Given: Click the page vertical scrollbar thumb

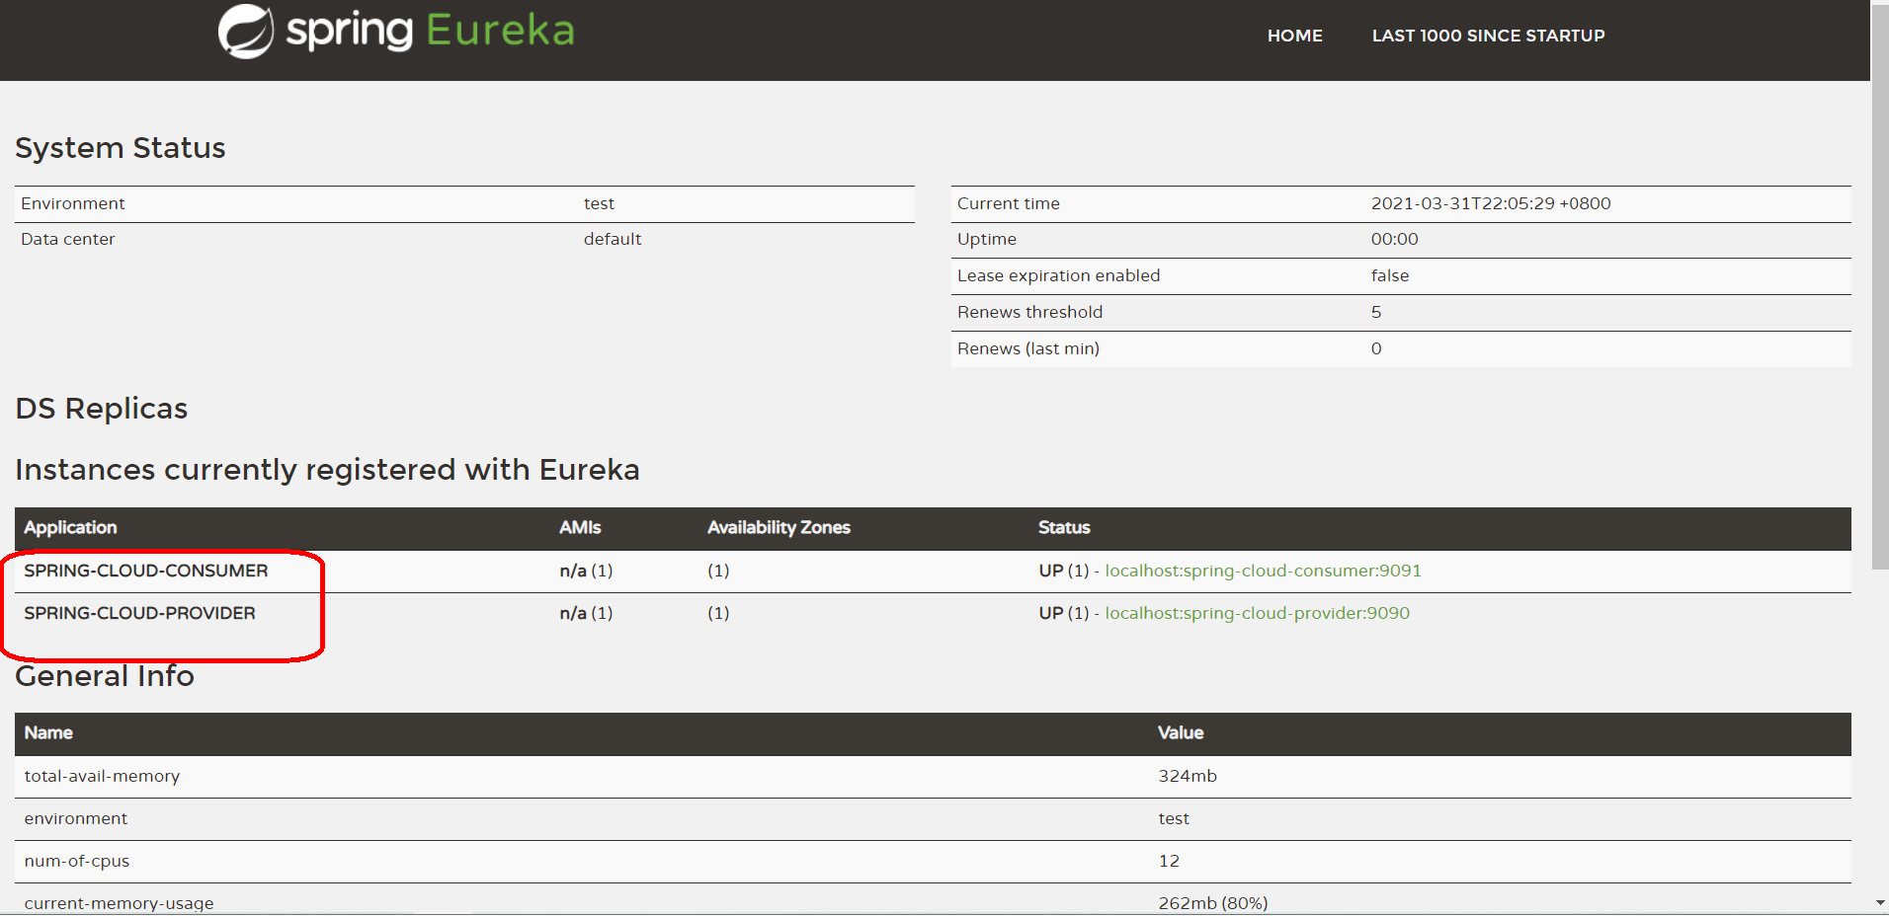Looking at the screenshot, I should (x=1880, y=286).
